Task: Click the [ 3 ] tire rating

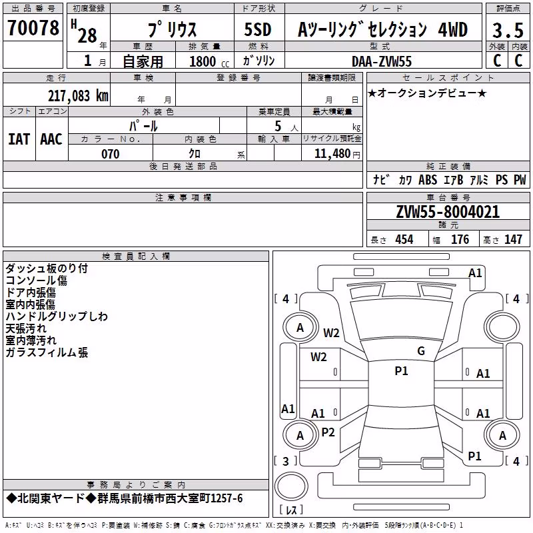Action: [x=286, y=461]
